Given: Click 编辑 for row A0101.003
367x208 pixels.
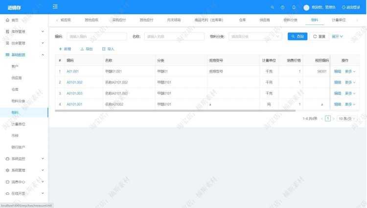Looking at the screenshot, I should point(338,93).
